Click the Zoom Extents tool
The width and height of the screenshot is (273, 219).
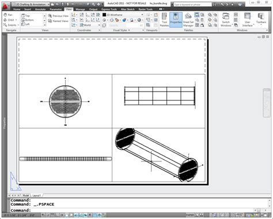coord(10,25)
